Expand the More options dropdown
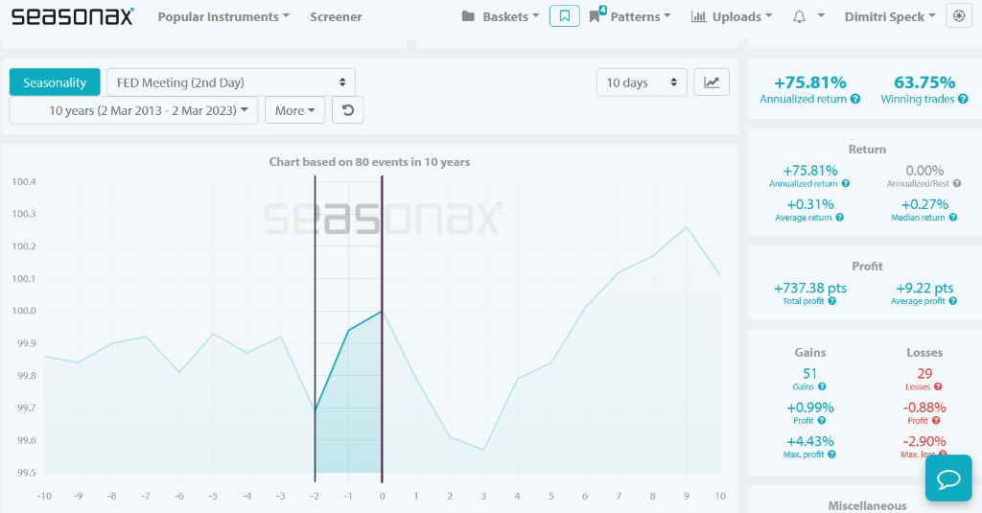 (x=294, y=110)
